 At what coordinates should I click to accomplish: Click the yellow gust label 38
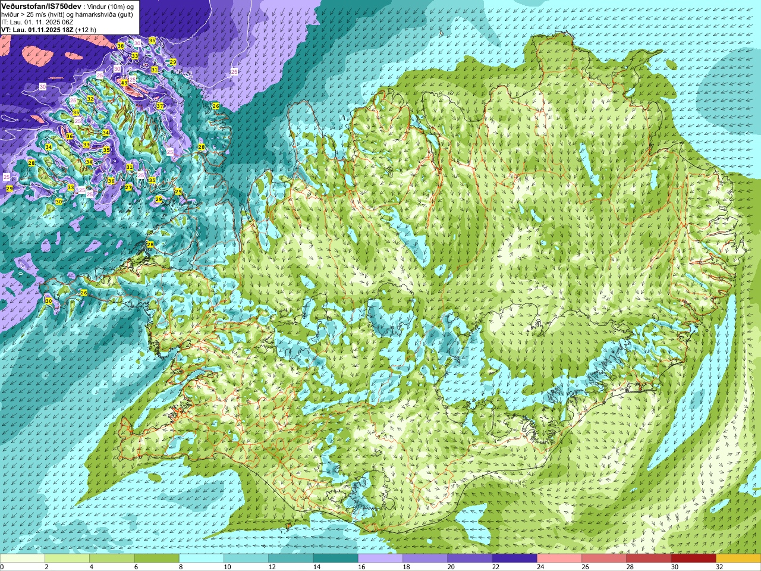coord(121,46)
